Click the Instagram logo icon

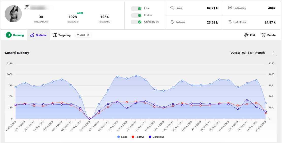pos(27,7)
